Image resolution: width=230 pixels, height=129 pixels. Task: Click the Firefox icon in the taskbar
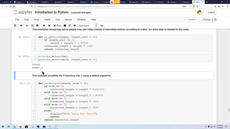[20, 126]
